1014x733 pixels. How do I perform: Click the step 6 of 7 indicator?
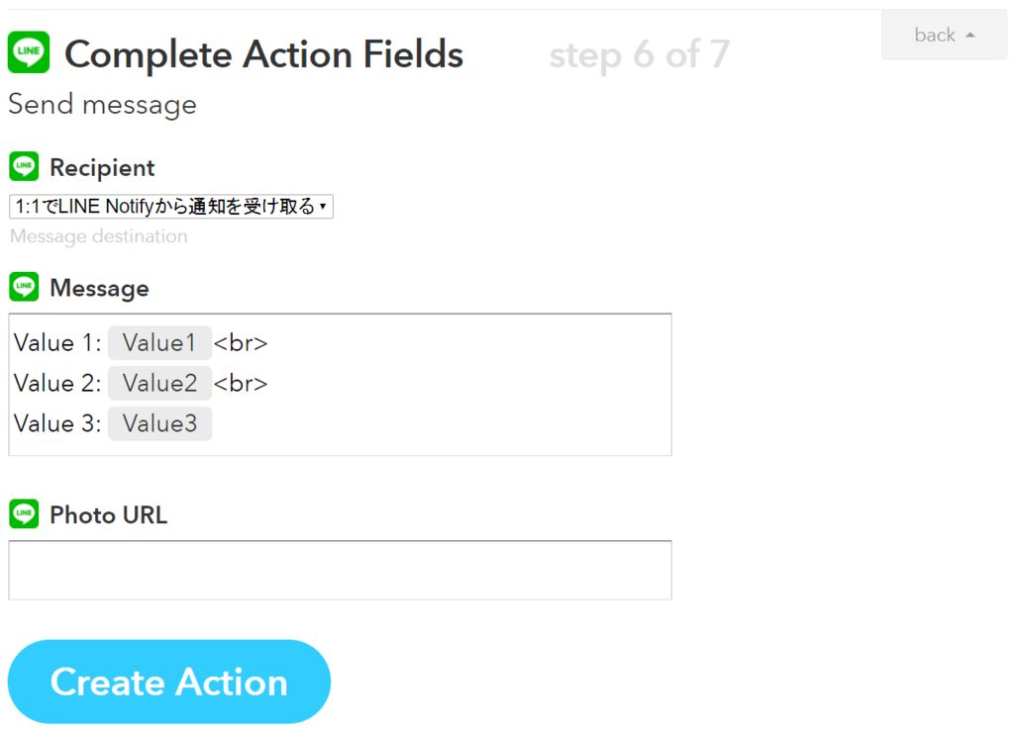pos(639,54)
